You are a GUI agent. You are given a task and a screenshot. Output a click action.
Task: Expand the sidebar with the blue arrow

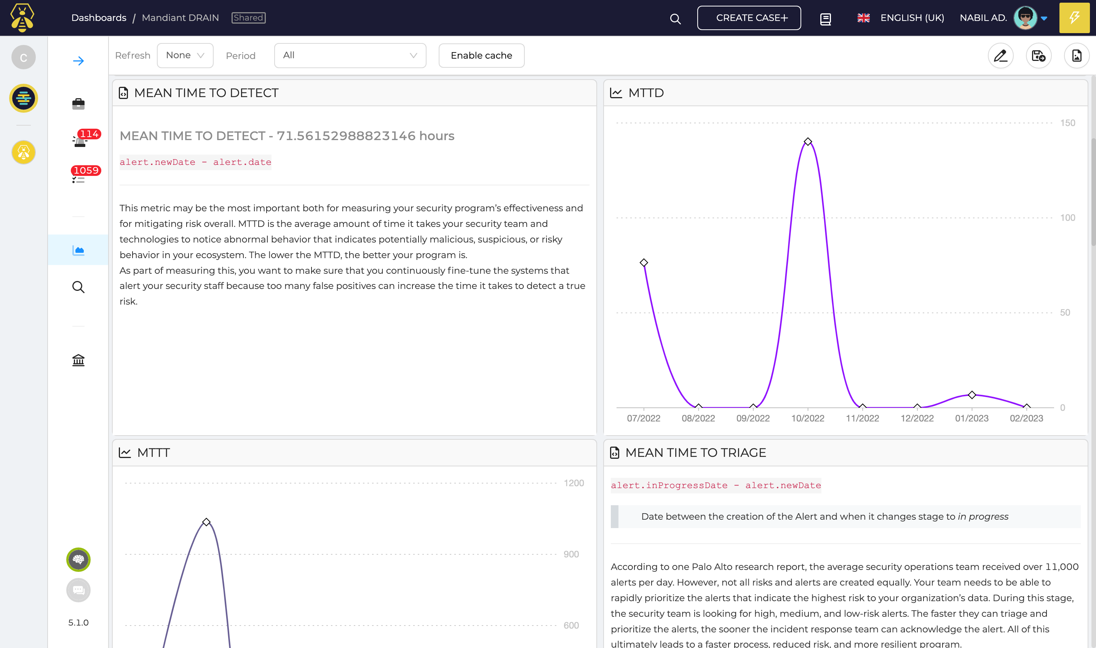(x=78, y=61)
